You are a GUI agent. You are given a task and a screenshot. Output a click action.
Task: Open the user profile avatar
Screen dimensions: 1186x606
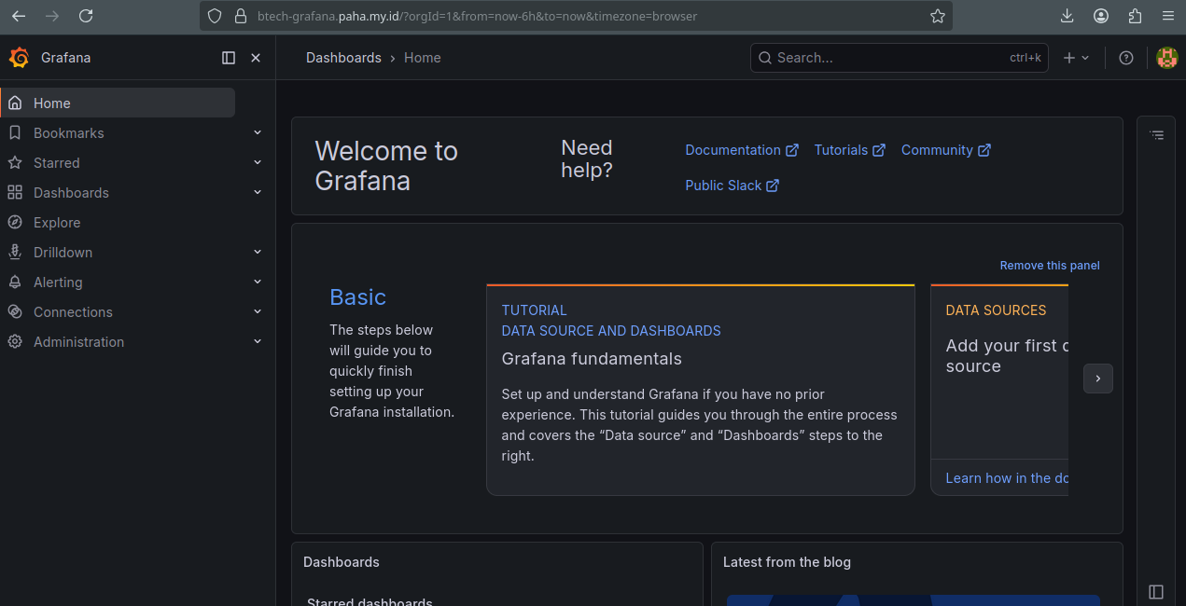click(1166, 58)
